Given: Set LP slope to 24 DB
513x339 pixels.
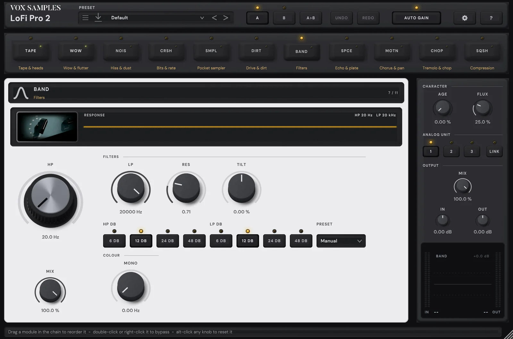Looking at the screenshot, I should pos(274,241).
